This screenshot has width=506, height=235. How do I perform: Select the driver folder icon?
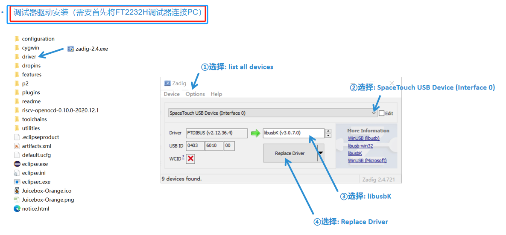[17, 57]
